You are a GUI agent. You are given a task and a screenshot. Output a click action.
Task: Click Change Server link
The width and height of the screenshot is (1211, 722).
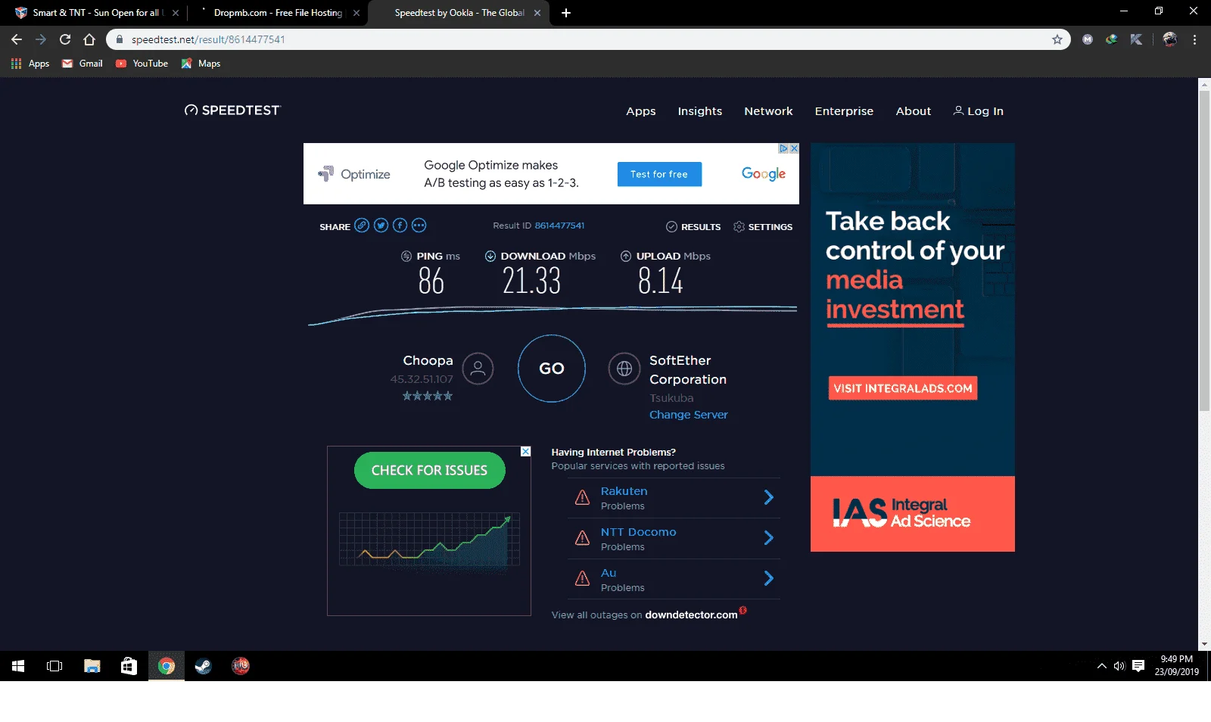689,415
